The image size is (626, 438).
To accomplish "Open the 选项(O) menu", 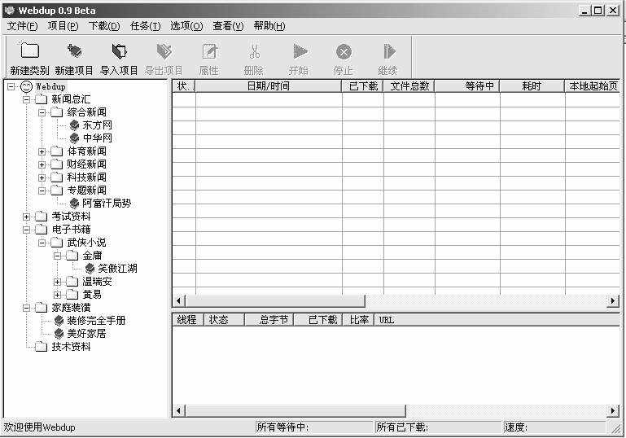I will coord(186,26).
